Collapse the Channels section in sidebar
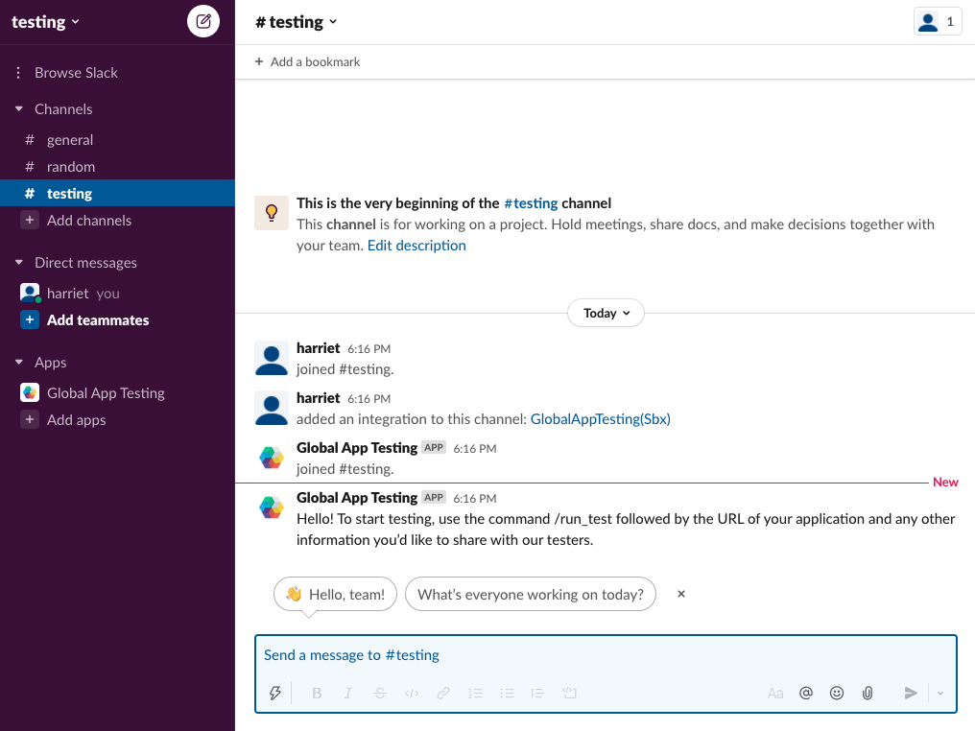Image resolution: width=975 pixels, height=731 pixels. coord(18,109)
